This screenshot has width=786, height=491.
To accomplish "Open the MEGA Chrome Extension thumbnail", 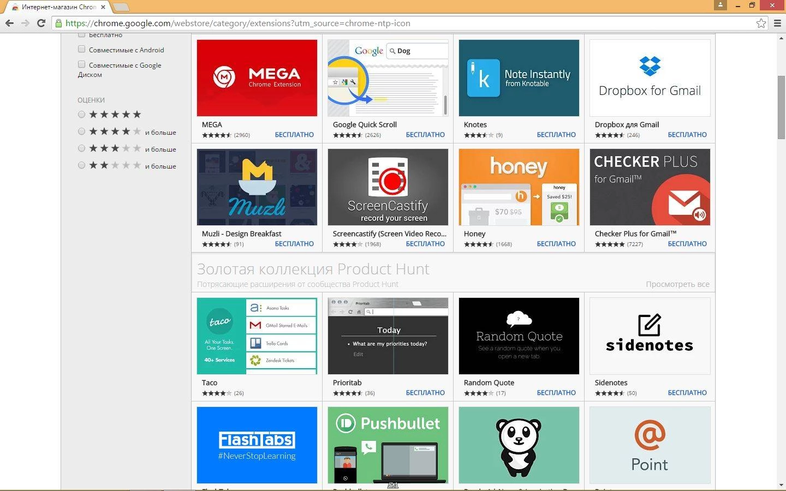I will [x=257, y=77].
